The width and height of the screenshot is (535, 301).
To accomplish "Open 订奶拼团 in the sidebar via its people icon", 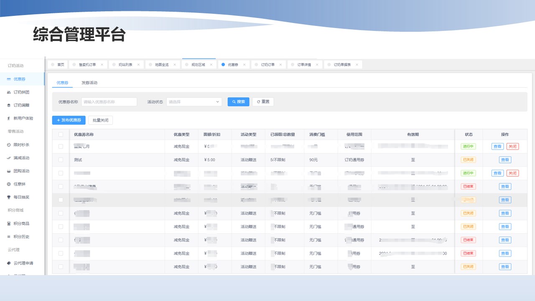I will (x=9, y=92).
